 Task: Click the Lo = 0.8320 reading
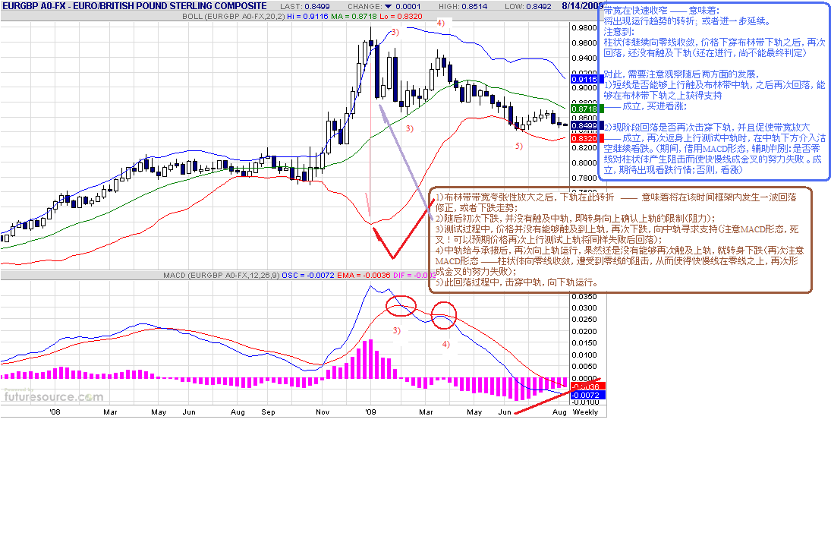coord(401,17)
